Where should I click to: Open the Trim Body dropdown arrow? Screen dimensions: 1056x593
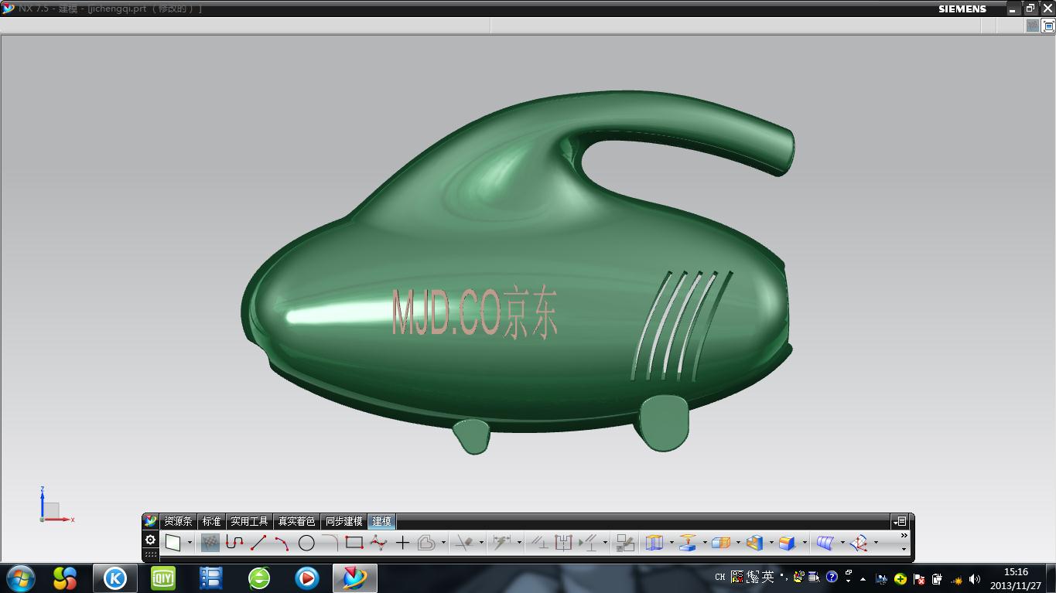738,543
